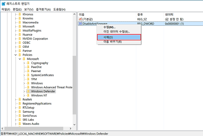Select the REG_SZ type cell
This screenshot has width=203, height=136.
(142, 19)
